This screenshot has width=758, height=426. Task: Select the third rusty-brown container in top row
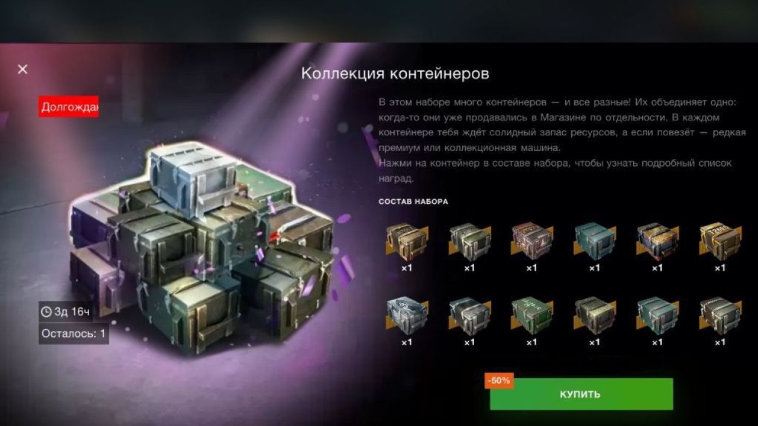pos(532,242)
